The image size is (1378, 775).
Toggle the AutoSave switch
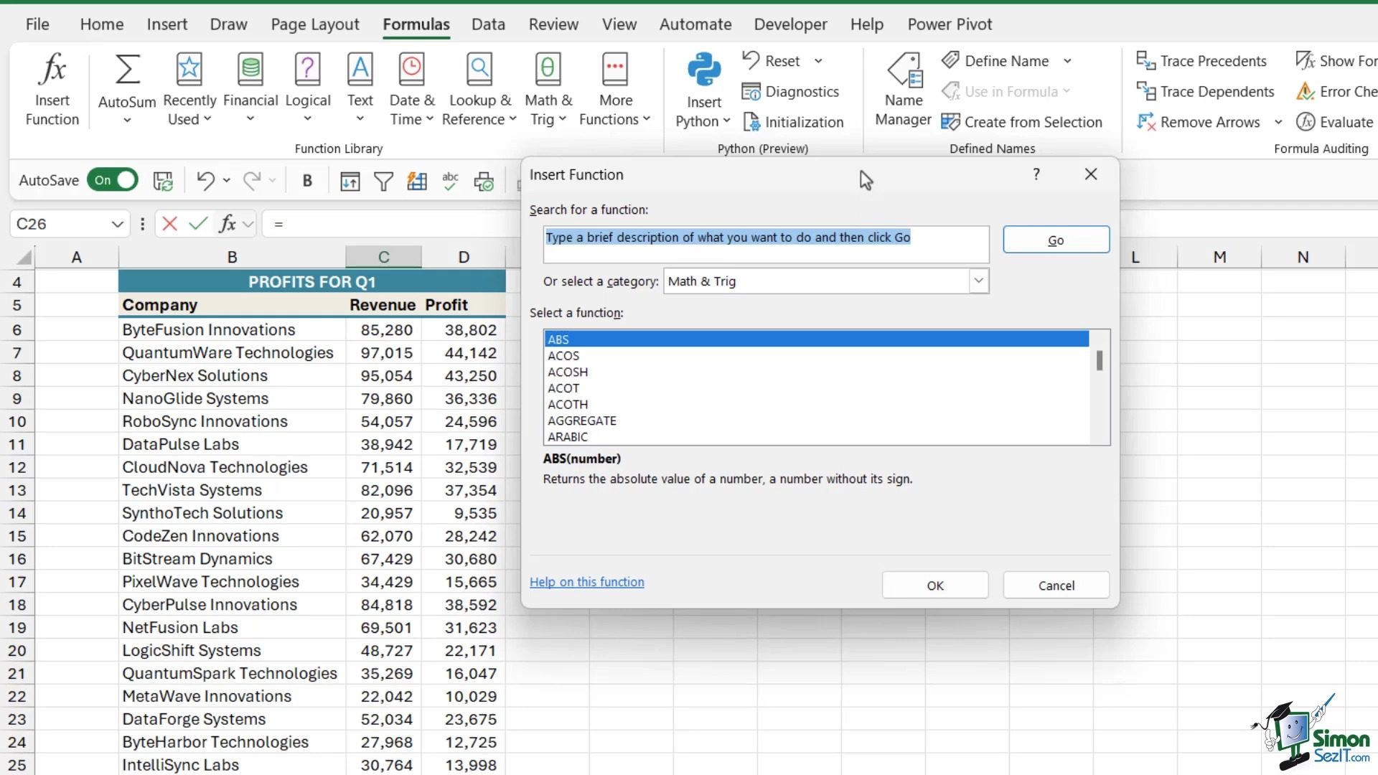point(113,180)
